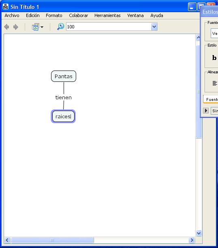Toggle bold style in Estilos panel
Image resolution: width=218 pixels, height=248 pixels.
(x=214, y=58)
